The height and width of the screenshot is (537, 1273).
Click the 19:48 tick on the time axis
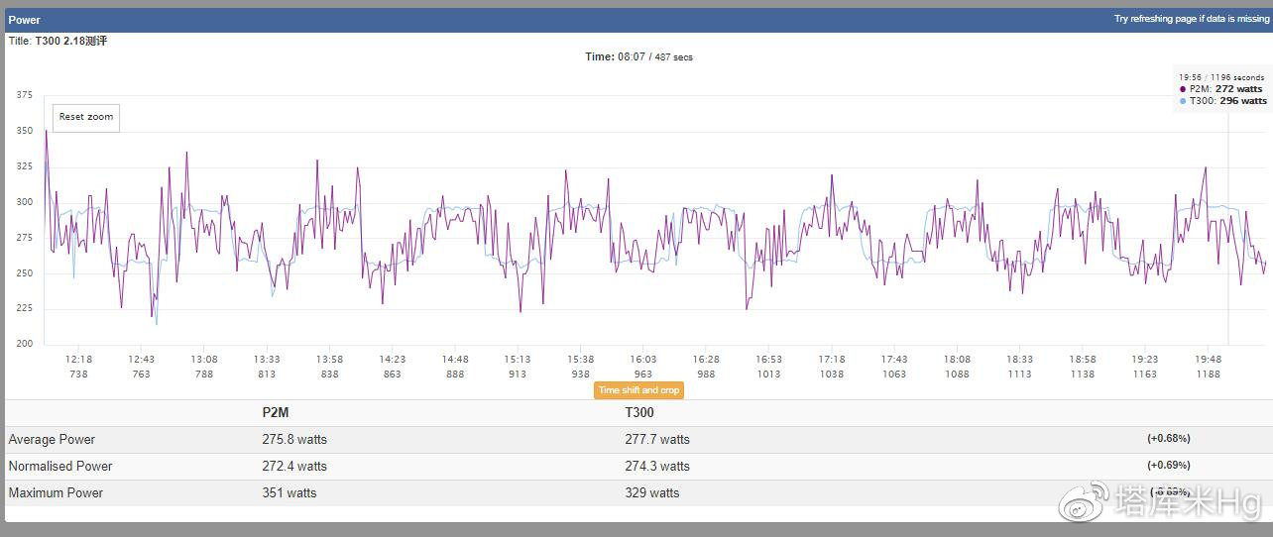[x=1208, y=360]
